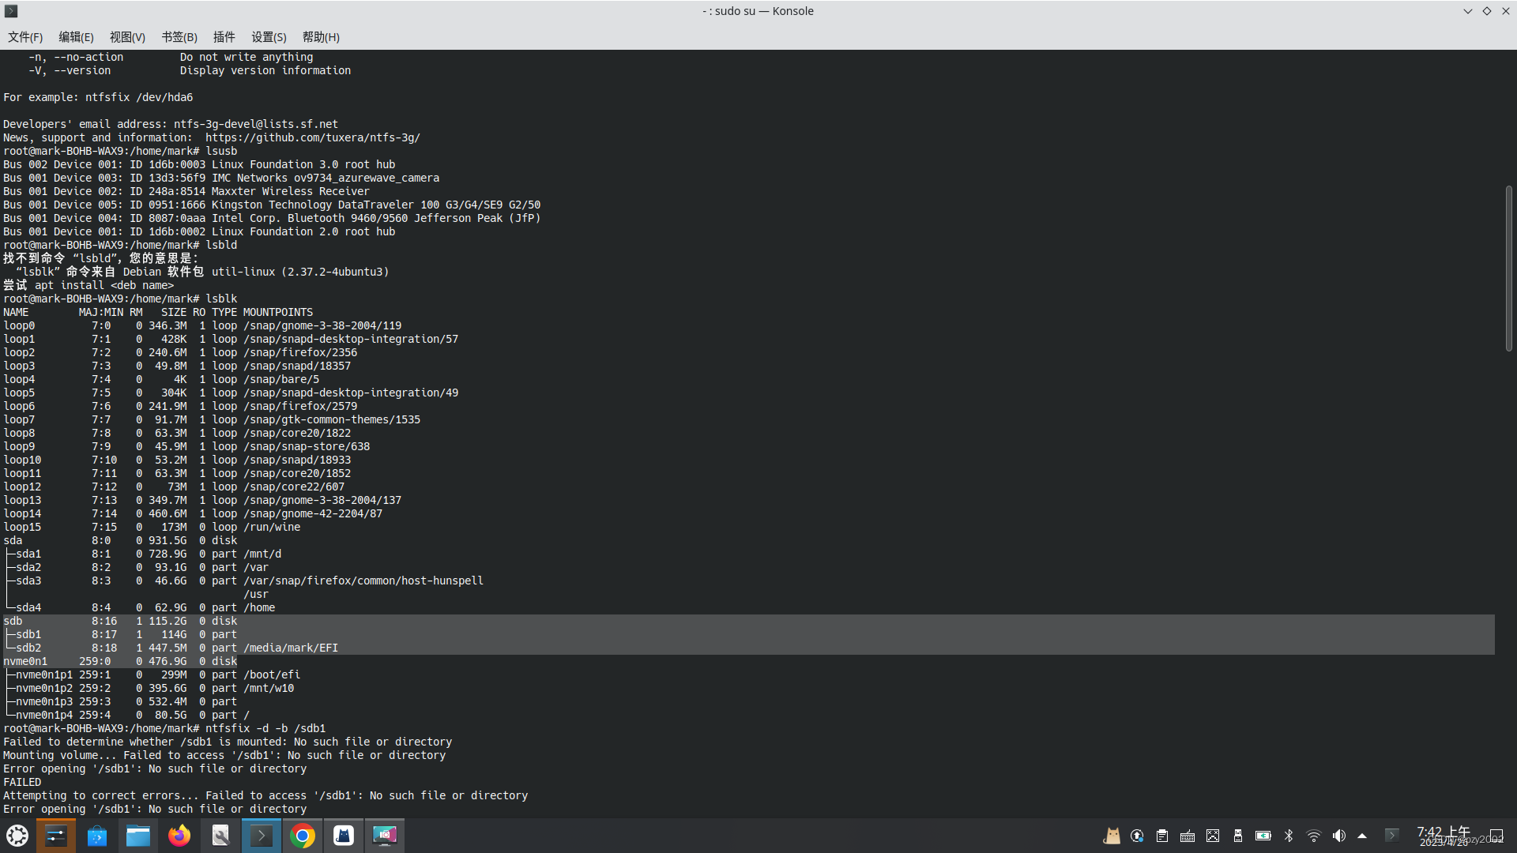Image resolution: width=1517 pixels, height=853 pixels.
Task: Open the Wi-Fi network tray icon
Action: pos(1314,836)
